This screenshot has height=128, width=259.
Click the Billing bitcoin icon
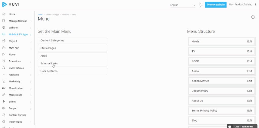pyautogui.click(x=4, y=101)
